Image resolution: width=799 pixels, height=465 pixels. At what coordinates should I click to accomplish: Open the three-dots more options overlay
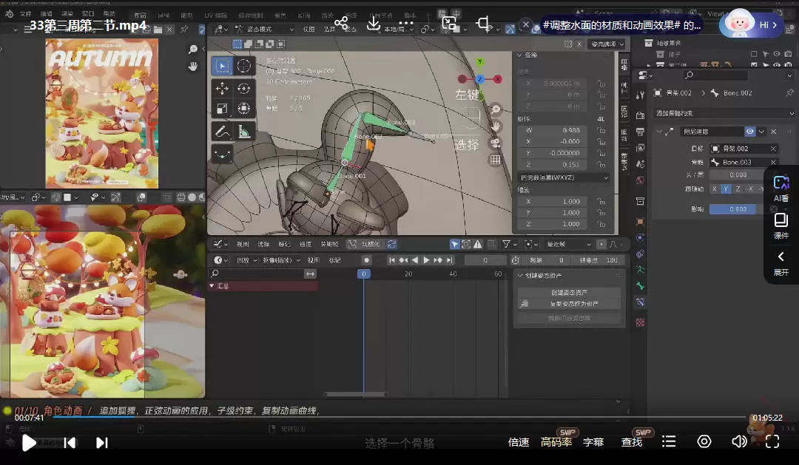click(406, 24)
